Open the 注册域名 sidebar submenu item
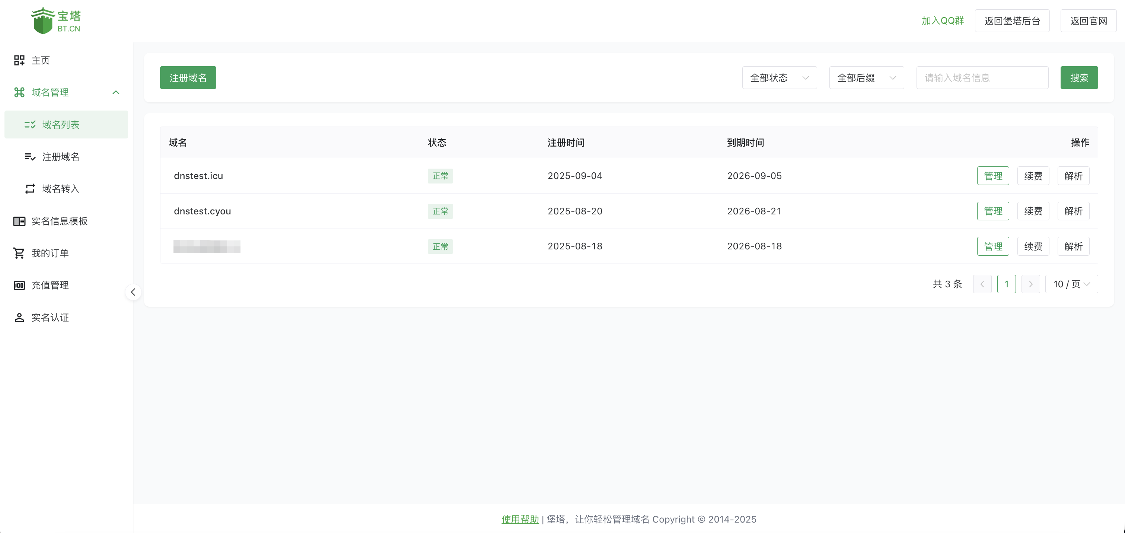 coord(61,157)
